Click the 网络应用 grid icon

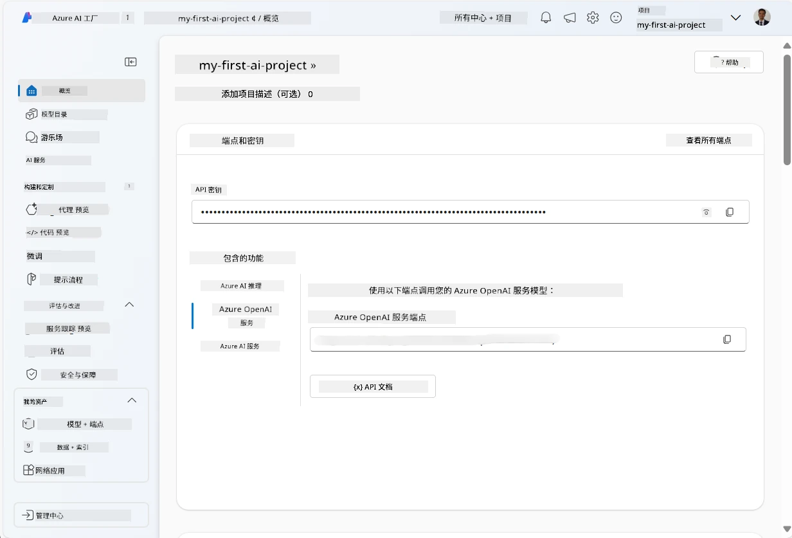(28, 471)
